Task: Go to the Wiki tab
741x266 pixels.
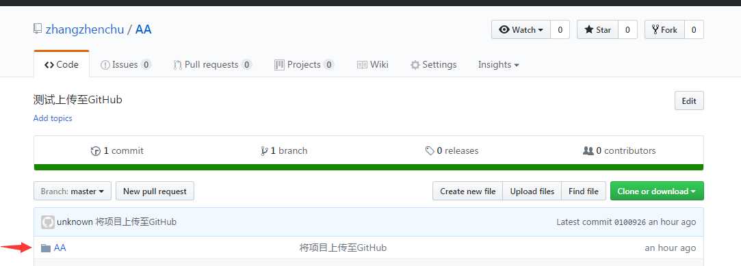Action: [372, 65]
